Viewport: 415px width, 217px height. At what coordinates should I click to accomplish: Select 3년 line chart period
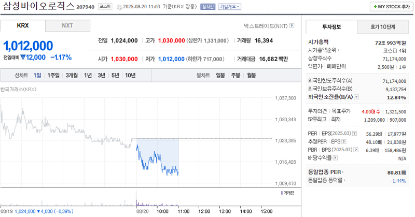point(102,75)
